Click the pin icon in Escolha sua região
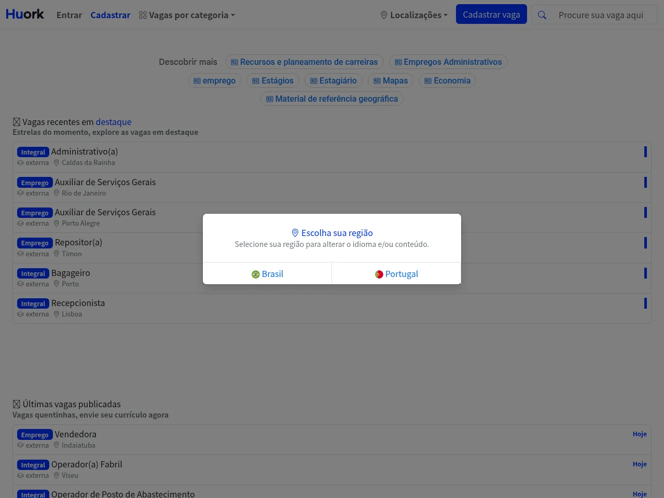The image size is (664, 498). (295, 233)
